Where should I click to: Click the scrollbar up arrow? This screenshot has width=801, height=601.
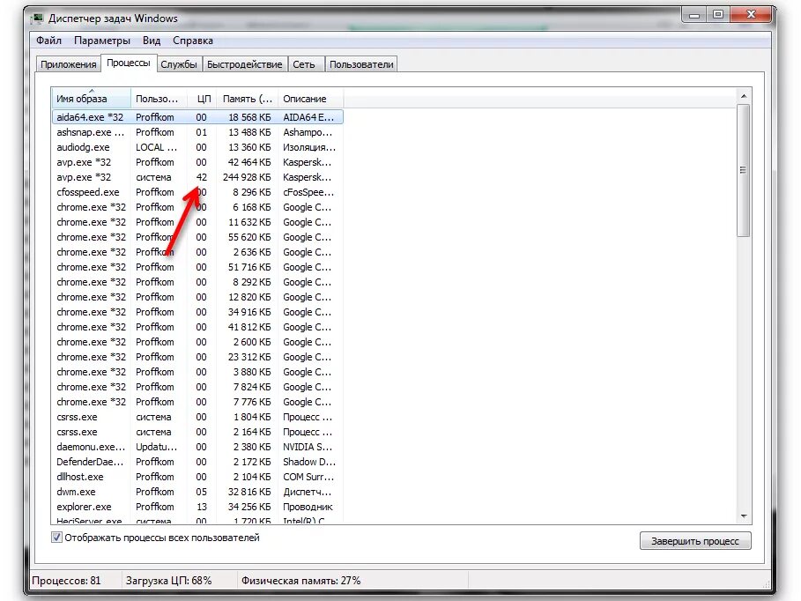[744, 96]
